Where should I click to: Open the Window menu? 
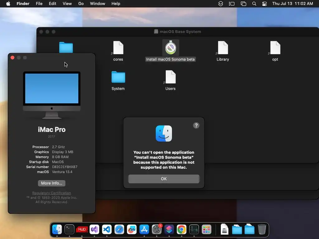98,4
